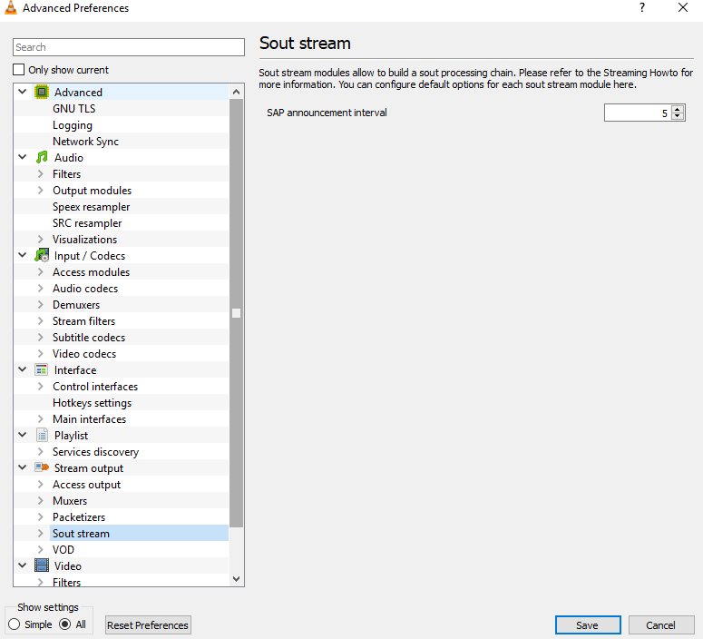The image size is (703, 639).
Task: Expand the Access output node
Action: click(x=40, y=484)
